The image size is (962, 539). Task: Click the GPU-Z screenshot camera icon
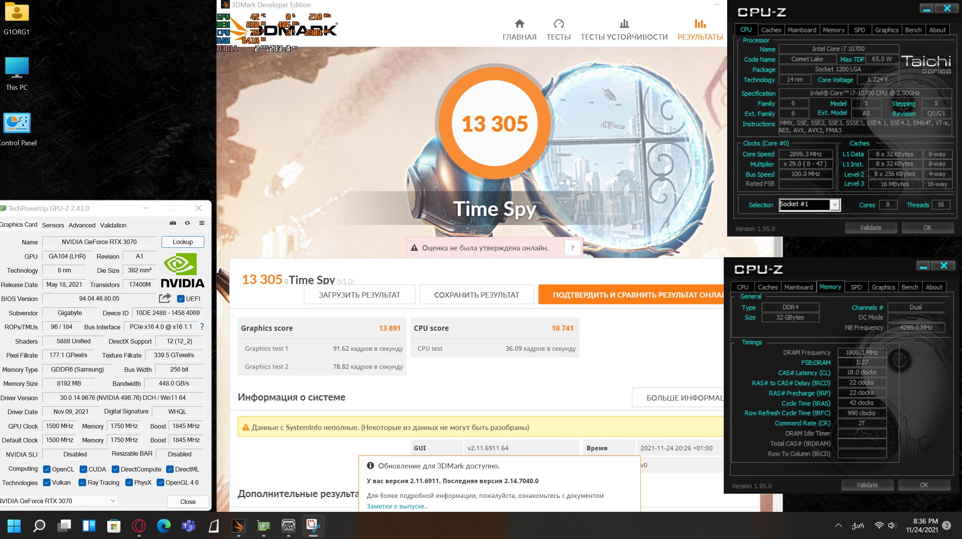tap(173, 223)
